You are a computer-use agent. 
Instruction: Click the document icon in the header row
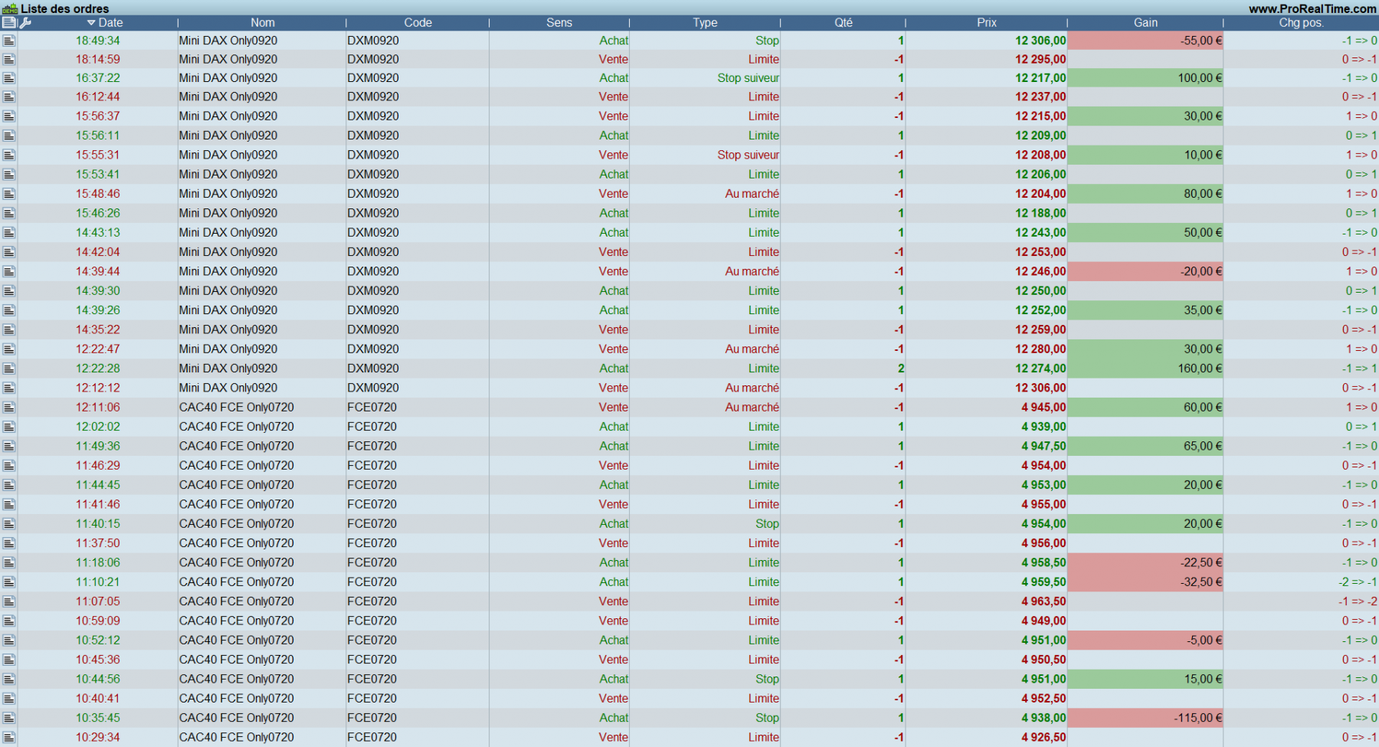[x=9, y=23]
